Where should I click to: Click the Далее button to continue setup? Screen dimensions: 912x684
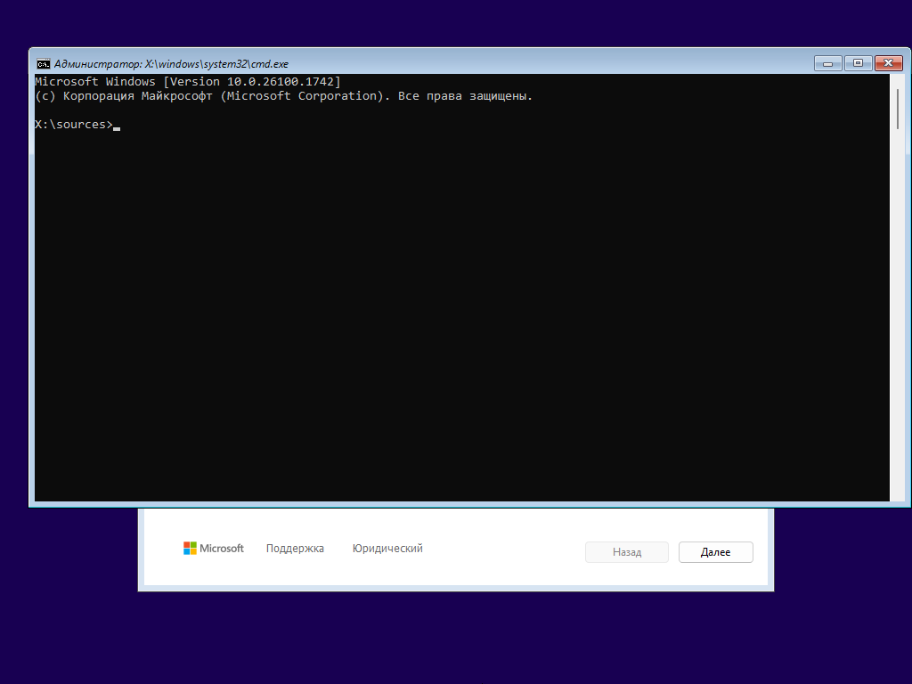pyautogui.click(x=715, y=551)
